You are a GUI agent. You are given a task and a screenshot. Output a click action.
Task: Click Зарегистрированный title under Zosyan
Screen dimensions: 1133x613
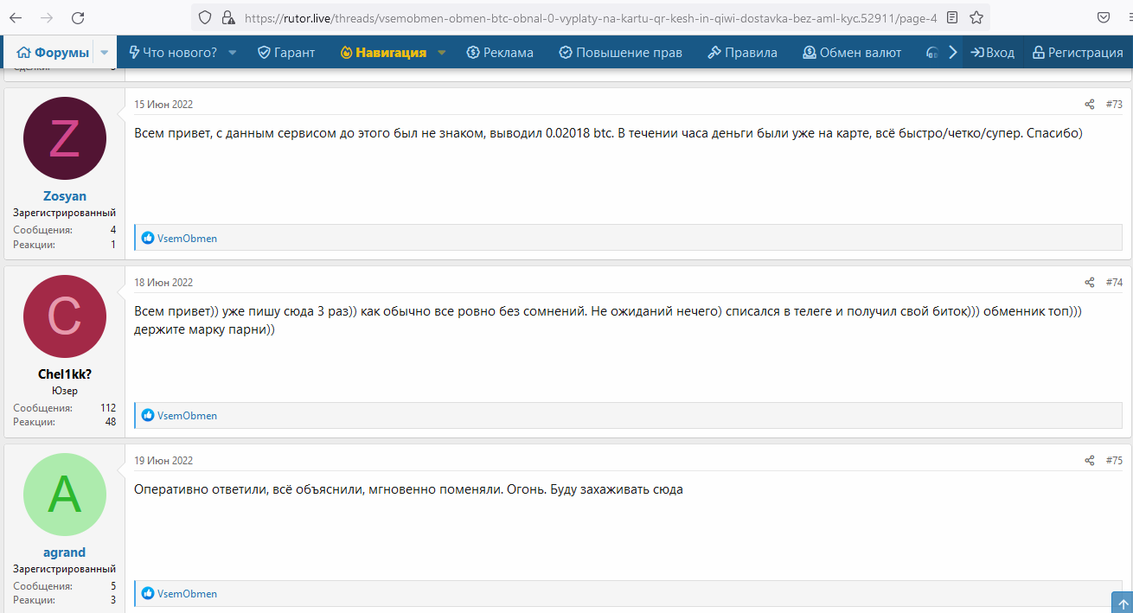[x=65, y=213]
